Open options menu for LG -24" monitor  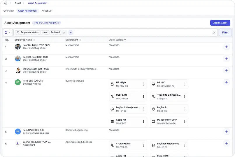pyautogui.click(x=185, y=84)
